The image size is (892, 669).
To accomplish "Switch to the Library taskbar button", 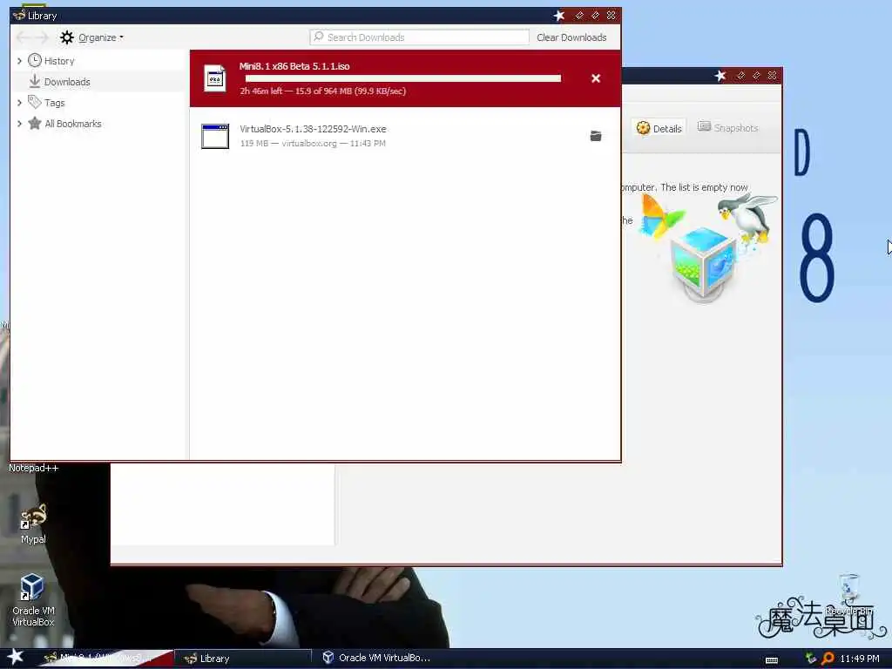I will pos(242,659).
